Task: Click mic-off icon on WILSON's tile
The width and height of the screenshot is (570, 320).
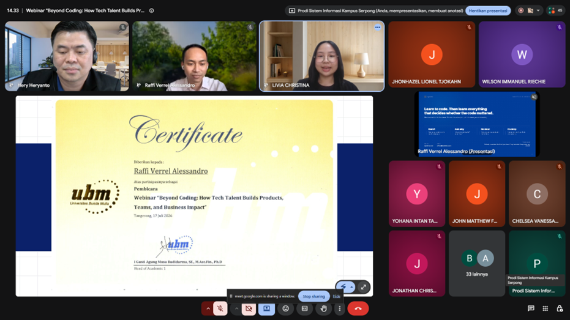Action: [x=560, y=28]
